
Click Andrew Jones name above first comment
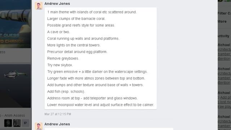(57, 4)
